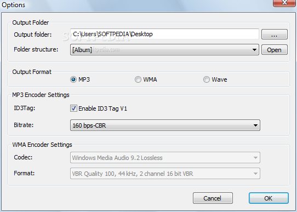The width and height of the screenshot is (297, 212).
Task: Click the VBR Quality 100 format field
Action: coord(165,174)
